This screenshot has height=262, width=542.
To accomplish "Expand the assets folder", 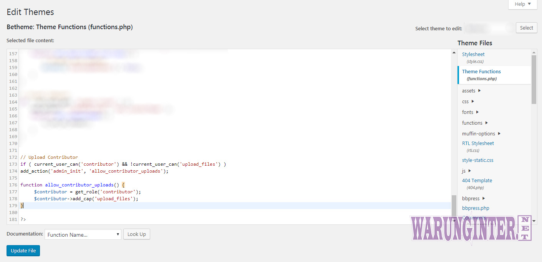I will (471, 91).
